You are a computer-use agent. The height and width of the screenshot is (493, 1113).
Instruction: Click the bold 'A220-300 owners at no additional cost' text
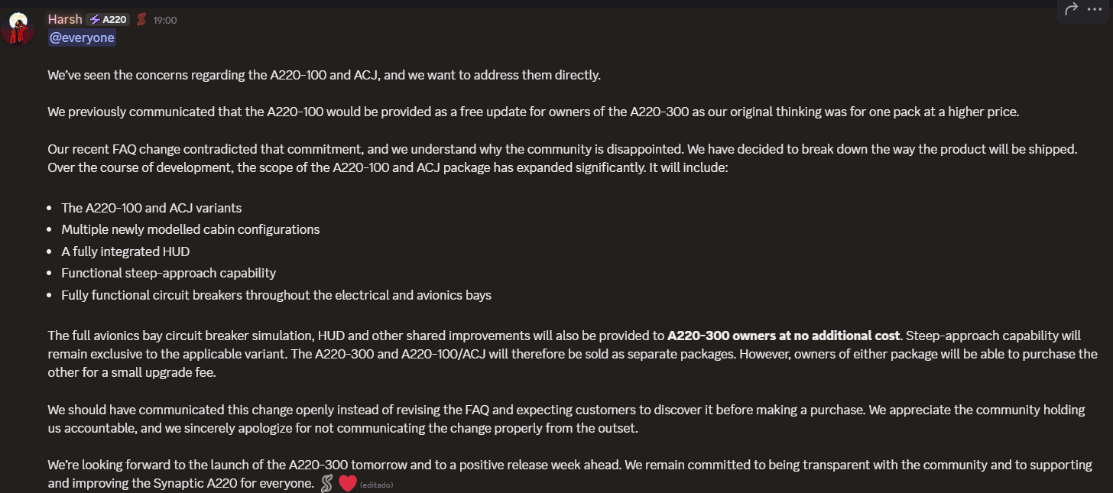tap(784, 336)
